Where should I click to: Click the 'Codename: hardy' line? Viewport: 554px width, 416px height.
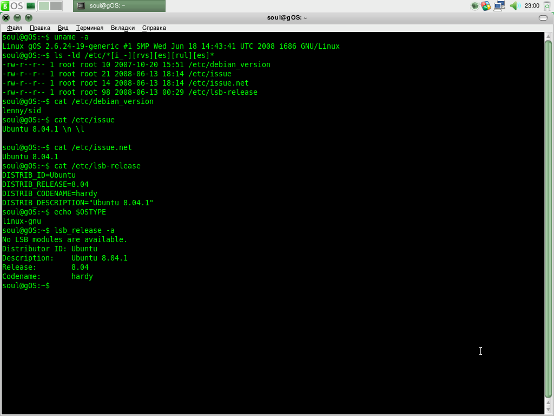[x=48, y=276]
